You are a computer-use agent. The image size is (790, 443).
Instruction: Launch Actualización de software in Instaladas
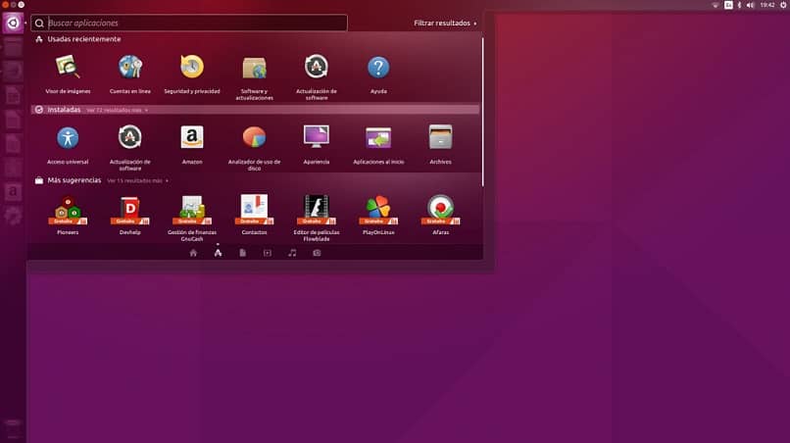pos(130,148)
